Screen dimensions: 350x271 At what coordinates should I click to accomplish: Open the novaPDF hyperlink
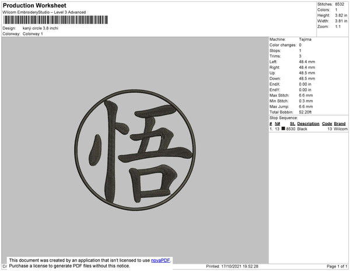coord(160,260)
